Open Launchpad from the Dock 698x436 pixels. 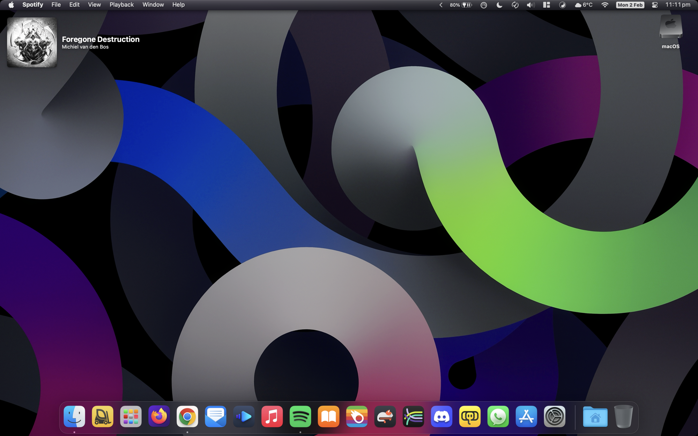pyautogui.click(x=131, y=416)
